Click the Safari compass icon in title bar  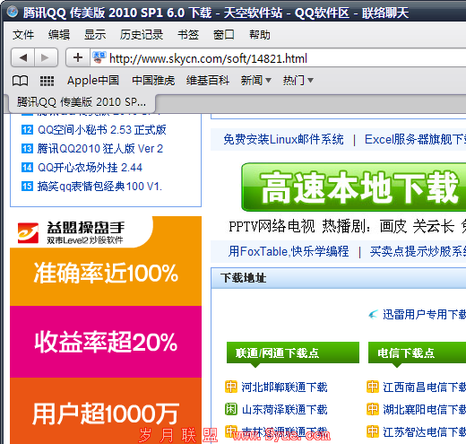(12, 13)
